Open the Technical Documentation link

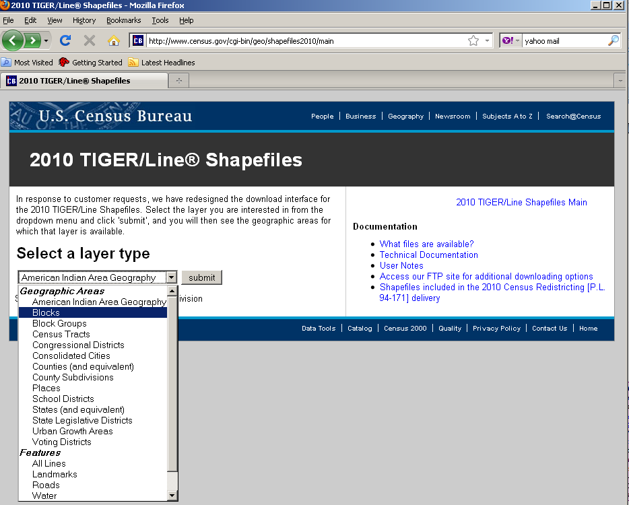[428, 255]
